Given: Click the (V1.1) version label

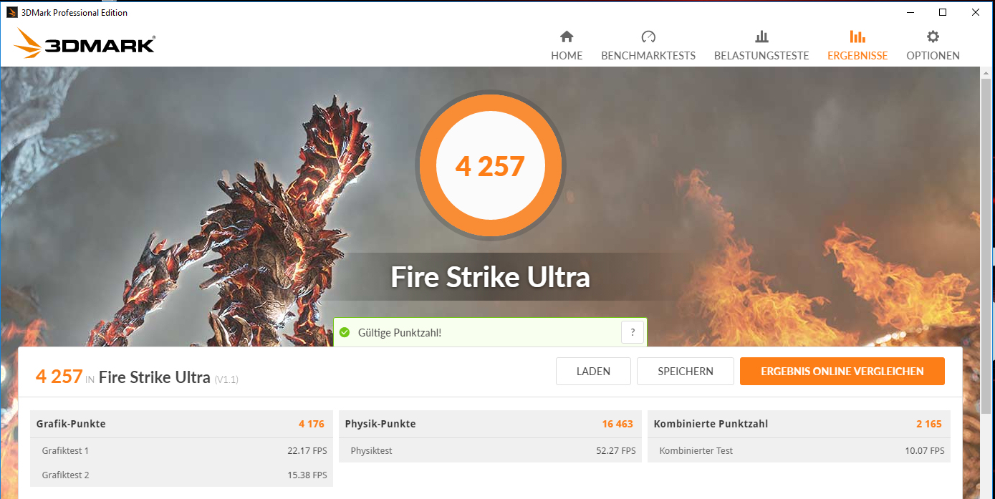Looking at the screenshot, I should (x=226, y=379).
